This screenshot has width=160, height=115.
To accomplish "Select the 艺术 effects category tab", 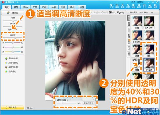I will (129, 48).
